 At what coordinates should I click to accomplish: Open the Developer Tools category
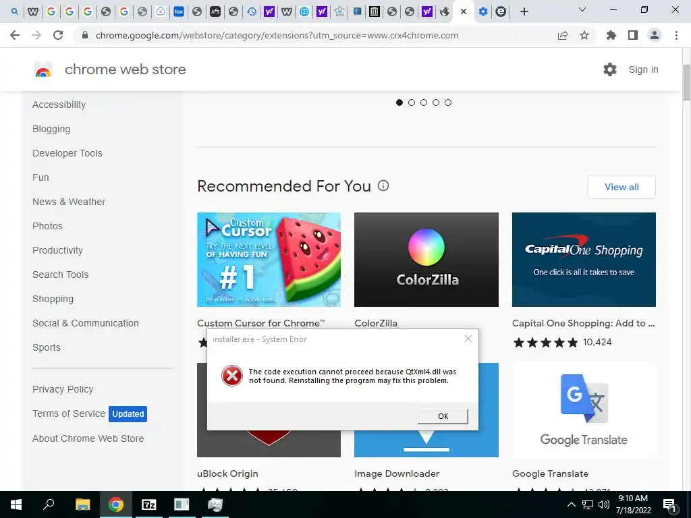point(67,153)
